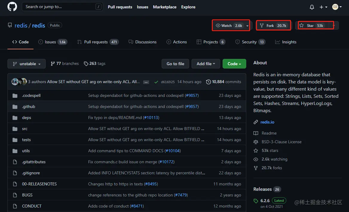Click the green check status icon

156,82
